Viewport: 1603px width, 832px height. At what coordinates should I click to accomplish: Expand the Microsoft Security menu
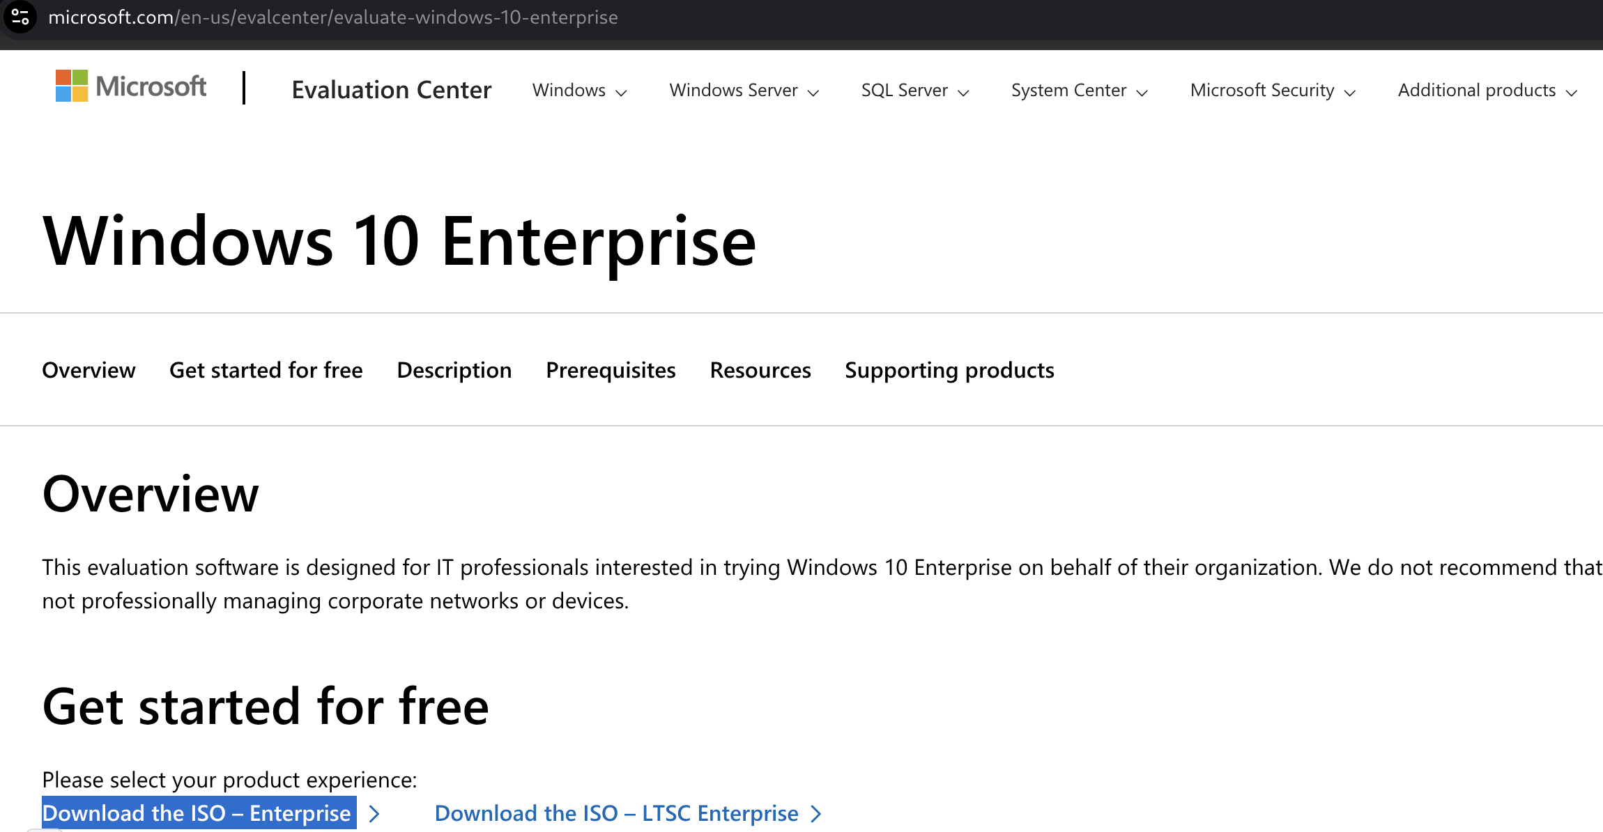[1272, 91]
